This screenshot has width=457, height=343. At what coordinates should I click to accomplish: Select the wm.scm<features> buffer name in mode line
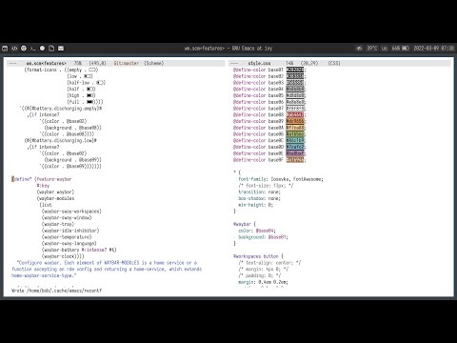(46, 63)
